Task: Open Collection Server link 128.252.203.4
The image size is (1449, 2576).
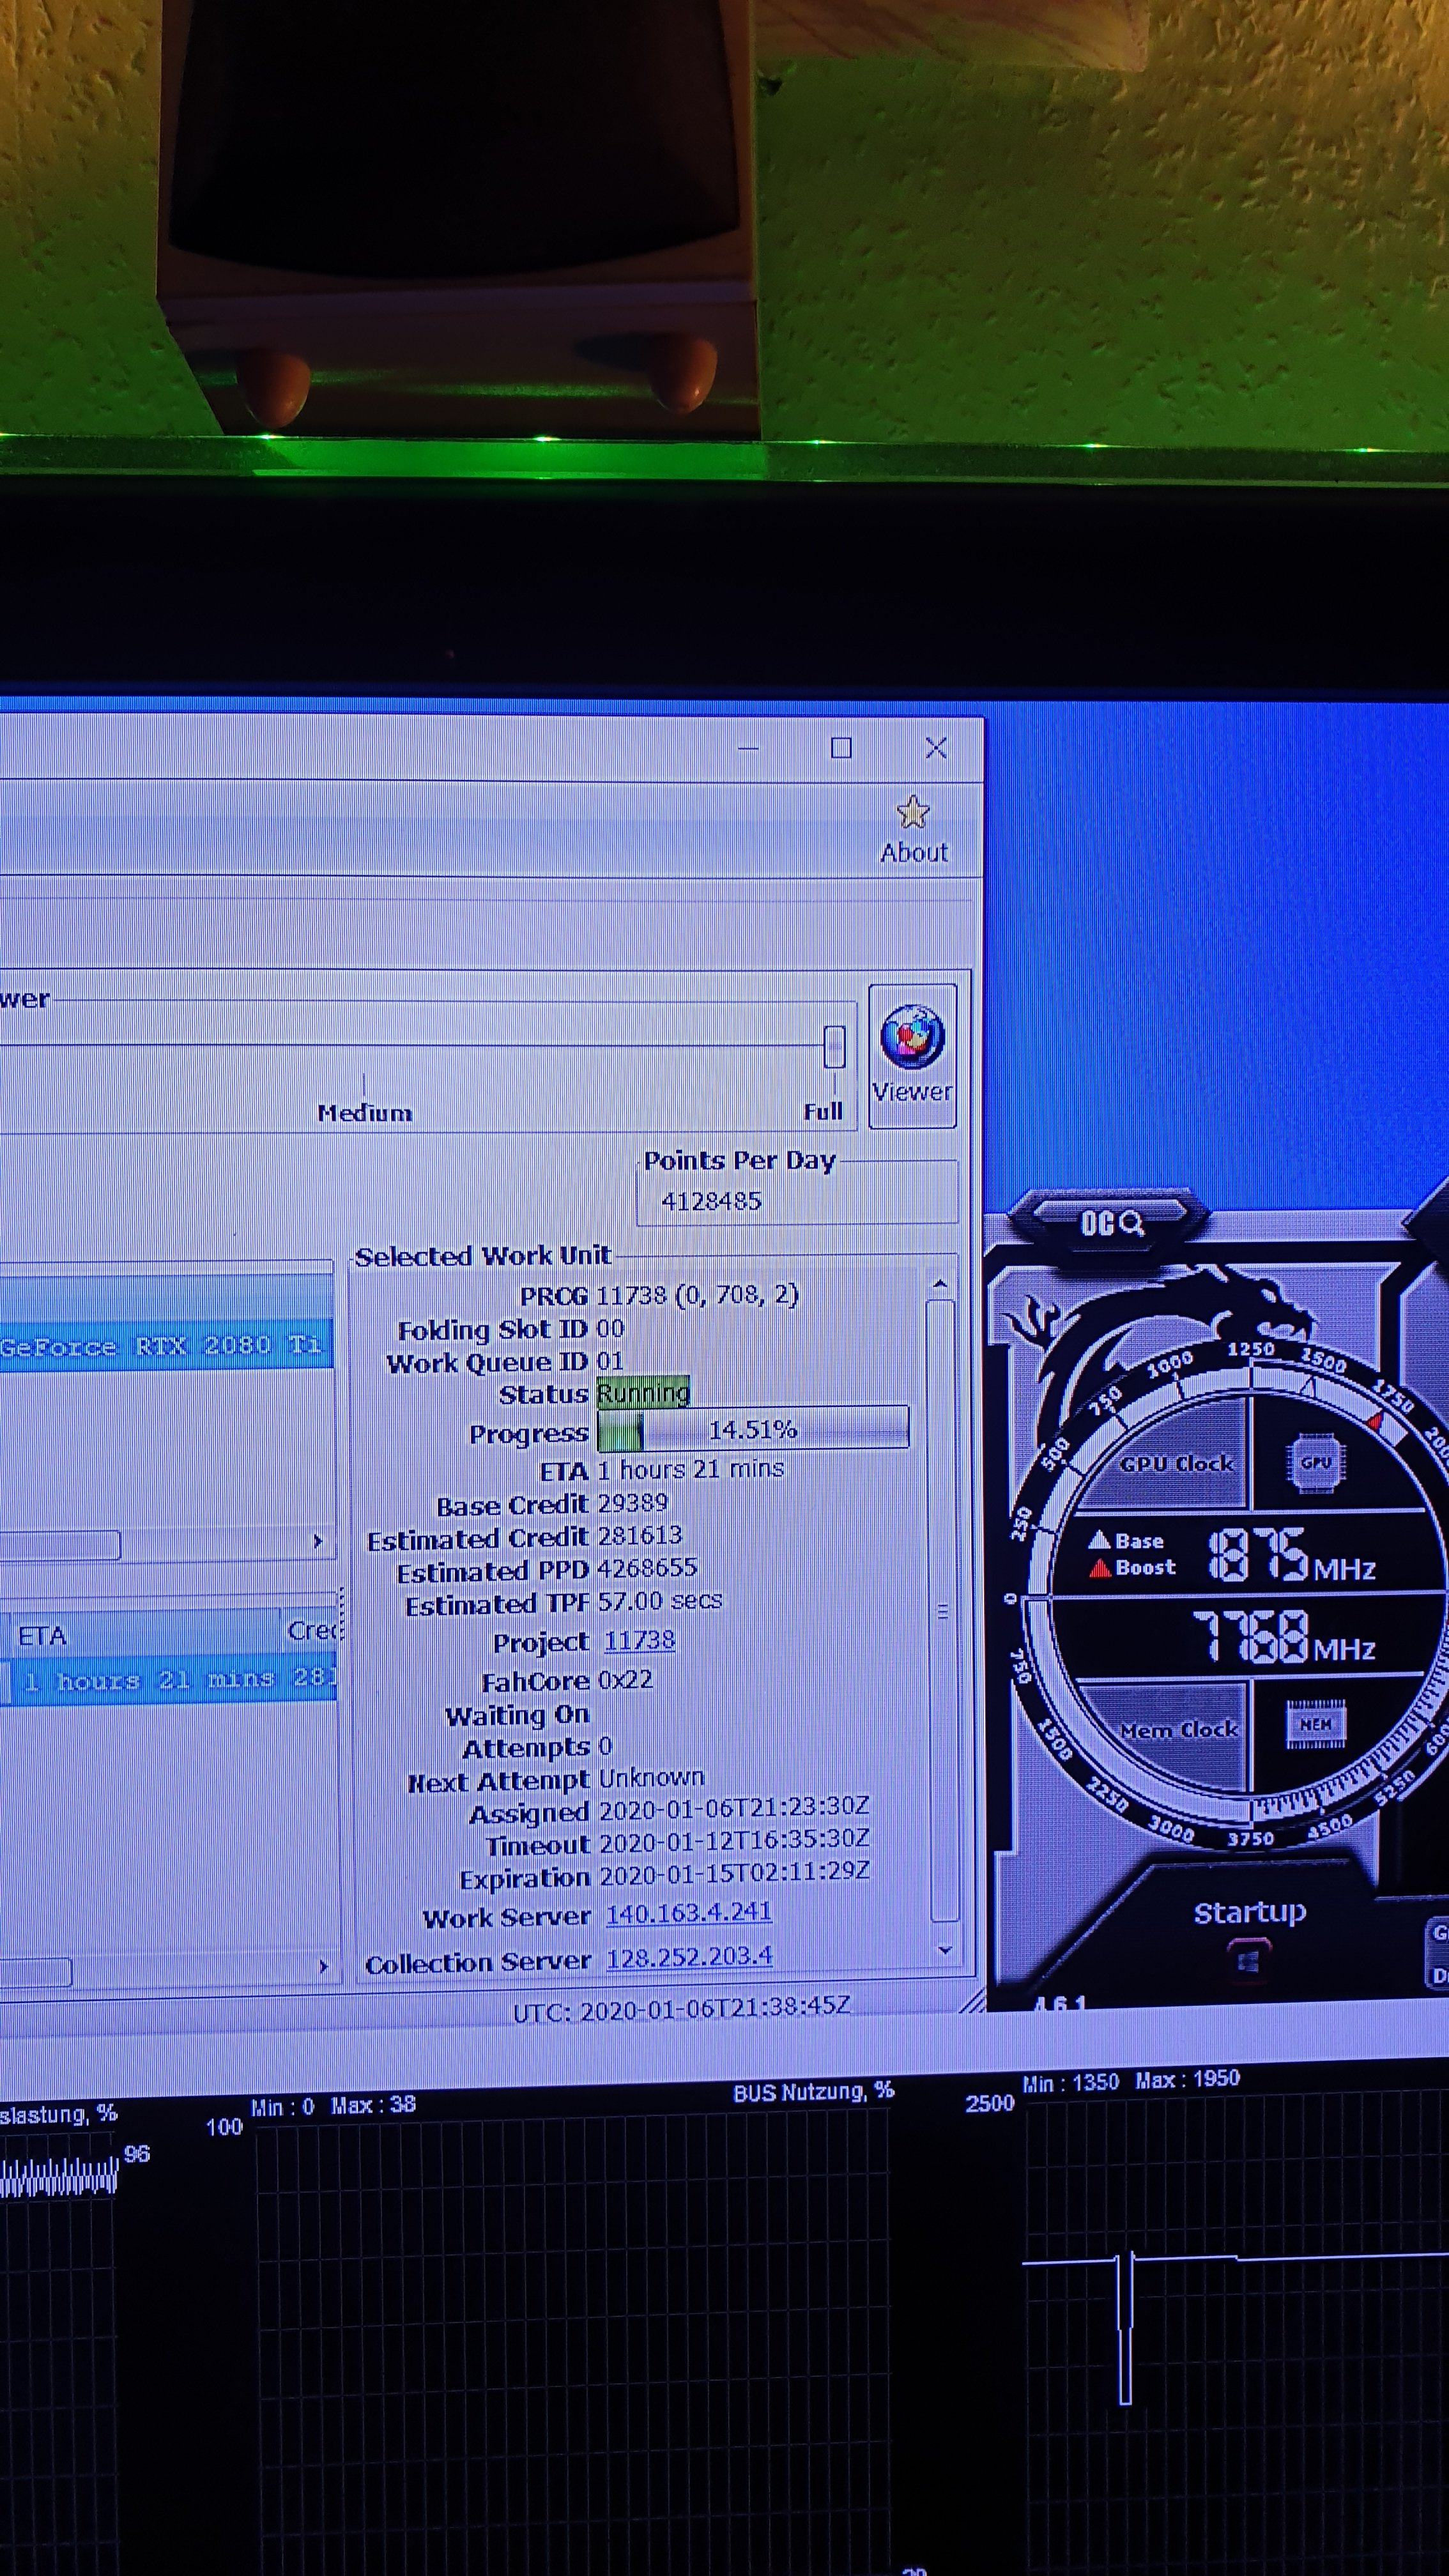Action: (689, 1957)
